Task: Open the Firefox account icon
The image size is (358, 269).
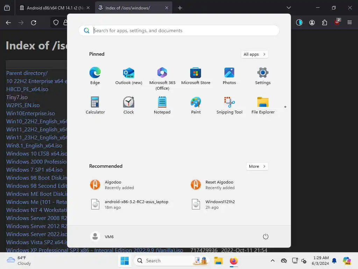Action: pos(312,22)
